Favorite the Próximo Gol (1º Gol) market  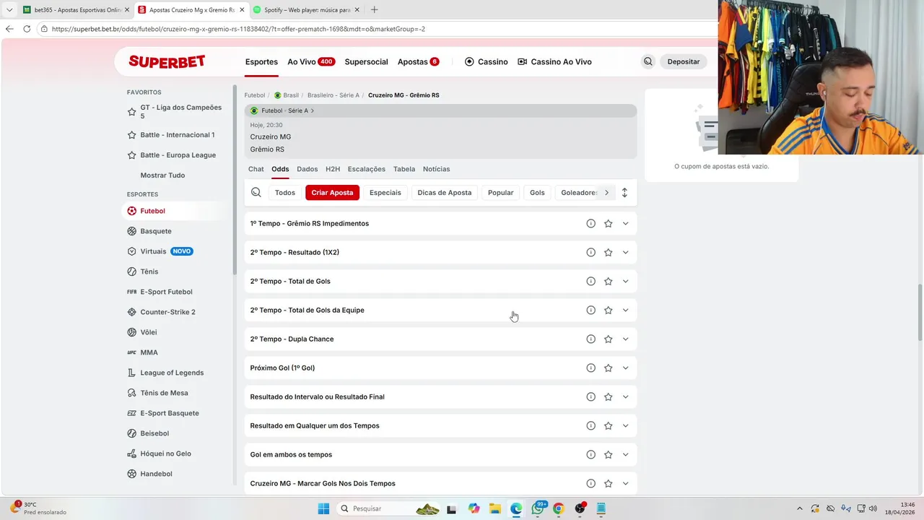(608, 368)
